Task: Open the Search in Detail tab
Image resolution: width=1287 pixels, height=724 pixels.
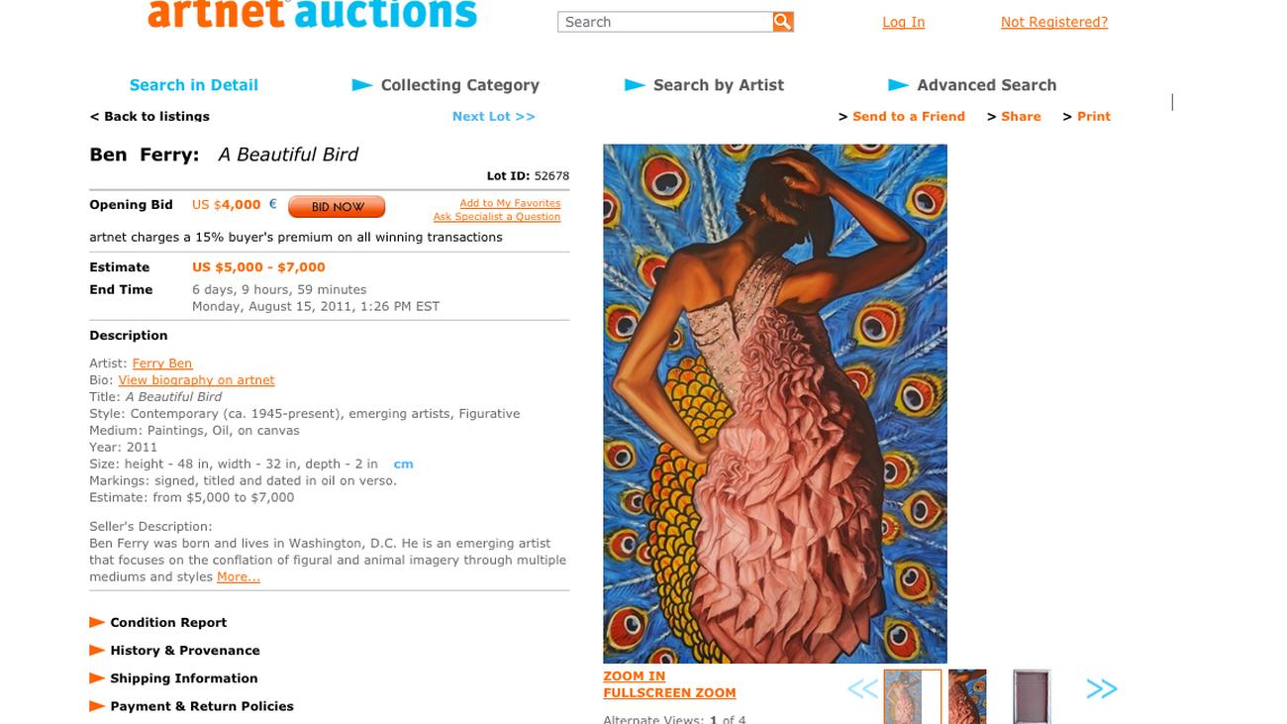Action: (x=194, y=85)
